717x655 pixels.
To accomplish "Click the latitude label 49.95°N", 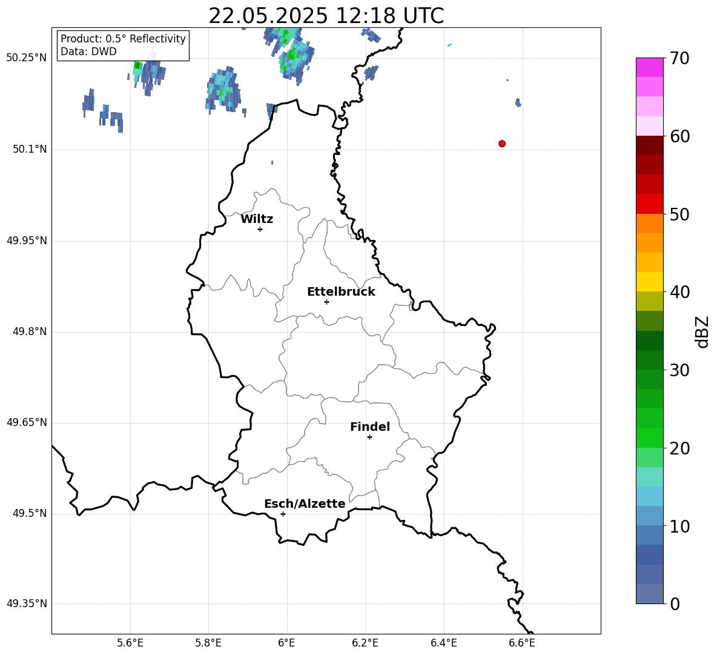I will pos(27,240).
